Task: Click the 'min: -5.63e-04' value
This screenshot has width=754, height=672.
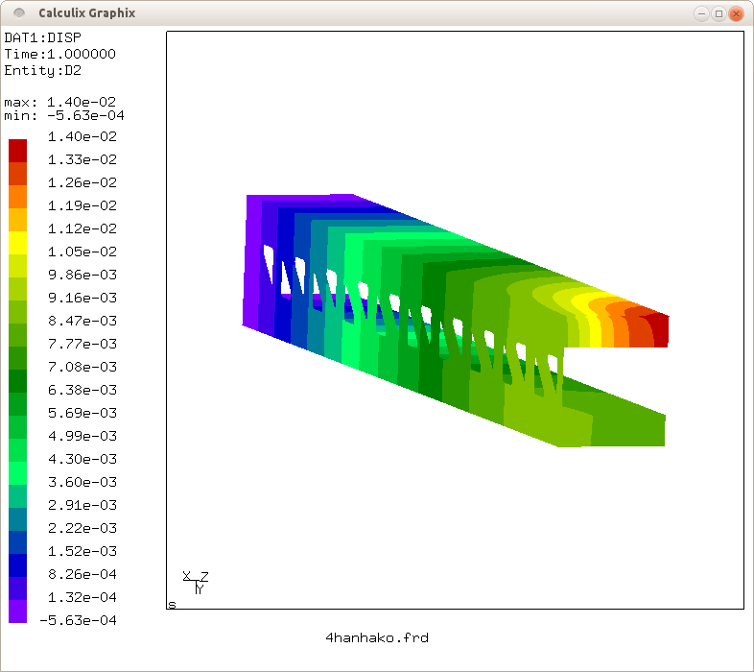Action: coord(64,115)
